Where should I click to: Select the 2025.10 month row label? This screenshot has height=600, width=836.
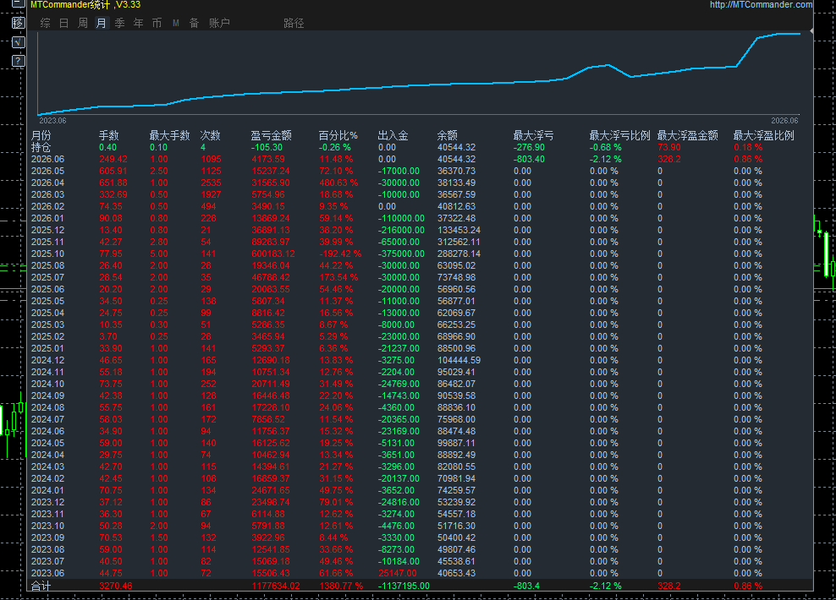click(47, 254)
